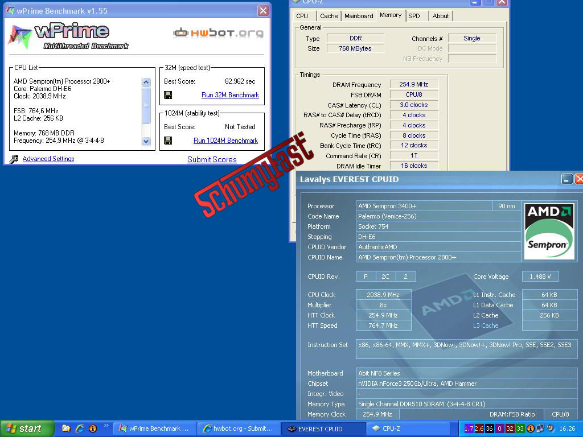Switch to EVEREST CPUID taskbar button
Image resolution: width=583 pixels, height=437 pixels.
coord(323,428)
